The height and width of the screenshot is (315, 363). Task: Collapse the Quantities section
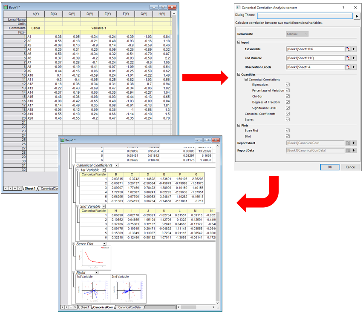pos(239,74)
